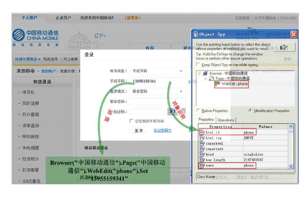Enable Keep Object Spy on top while spying
This screenshot has width=308, height=201.
[198, 65]
